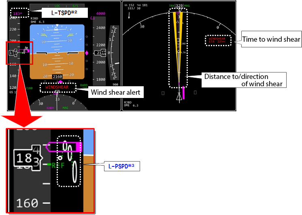Click the Time to wind shear label
302x215 pixels.
[x=271, y=39]
